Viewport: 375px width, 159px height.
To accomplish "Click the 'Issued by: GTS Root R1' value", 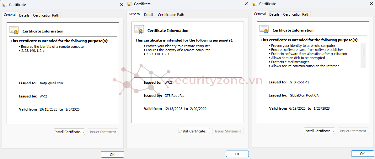I will point(174,96).
